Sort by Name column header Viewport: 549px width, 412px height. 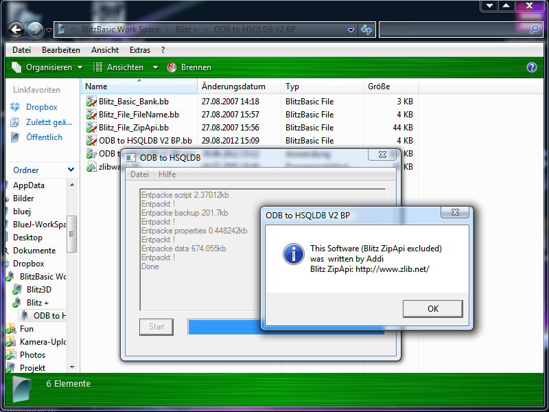point(139,87)
